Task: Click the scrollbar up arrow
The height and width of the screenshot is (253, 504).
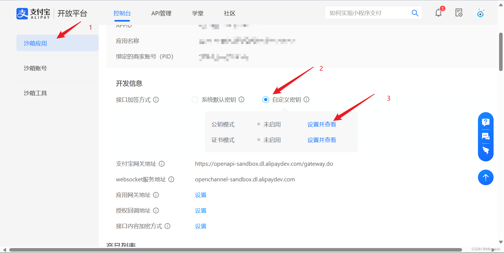Action: coord(501,5)
